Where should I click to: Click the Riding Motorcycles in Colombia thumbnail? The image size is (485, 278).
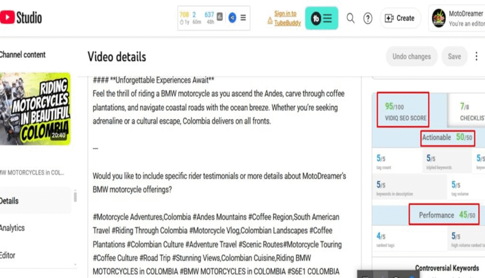(x=35, y=108)
